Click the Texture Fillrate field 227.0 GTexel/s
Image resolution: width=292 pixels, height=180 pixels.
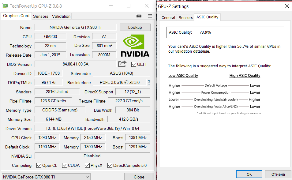tap(129, 101)
